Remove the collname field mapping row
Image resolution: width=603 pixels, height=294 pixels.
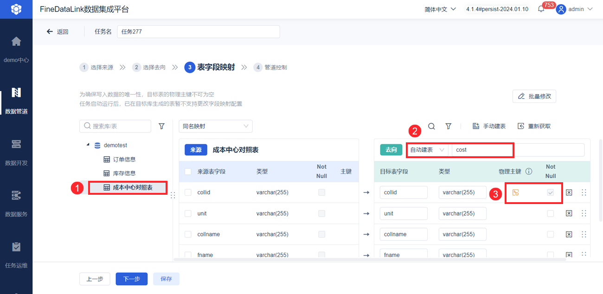[x=569, y=234]
